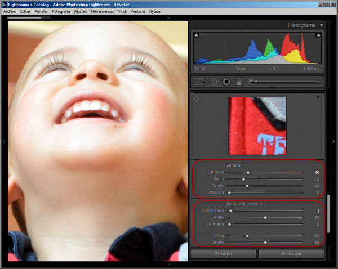Click the red detail preview thumbnail
Viewport: 338px width, 269px height.
257,126
